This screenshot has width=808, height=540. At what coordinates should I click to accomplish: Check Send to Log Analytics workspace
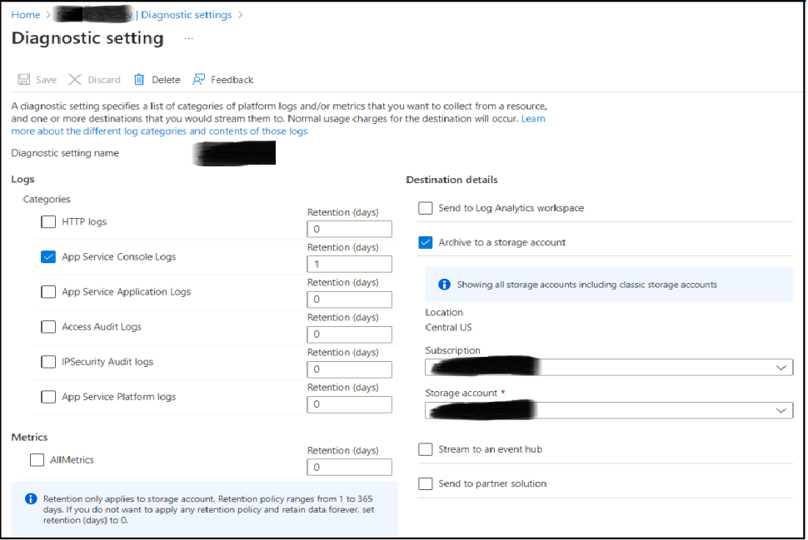click(426, 208)
